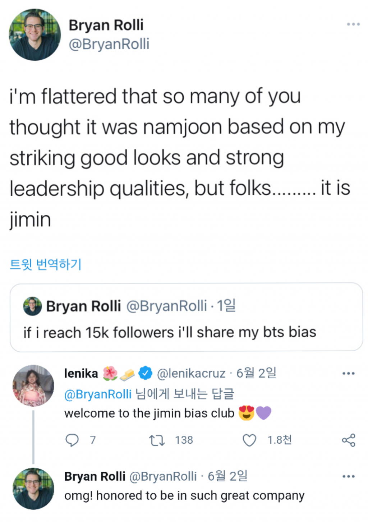Screen dimensions: 368x522
Task: Click the reply icon on lenika's tweet
Action: click(72, 440)
